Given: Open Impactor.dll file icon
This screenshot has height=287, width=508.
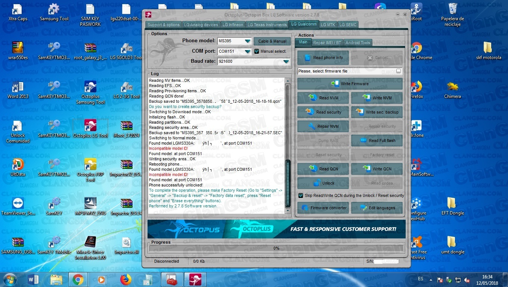Looking at the screenshot, I should pyautogui.click(x=127, y=245).
